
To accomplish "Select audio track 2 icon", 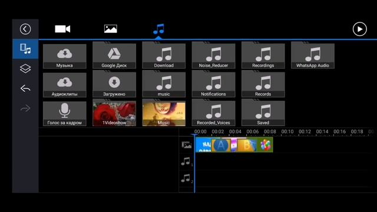I will (x=186, y=178).
